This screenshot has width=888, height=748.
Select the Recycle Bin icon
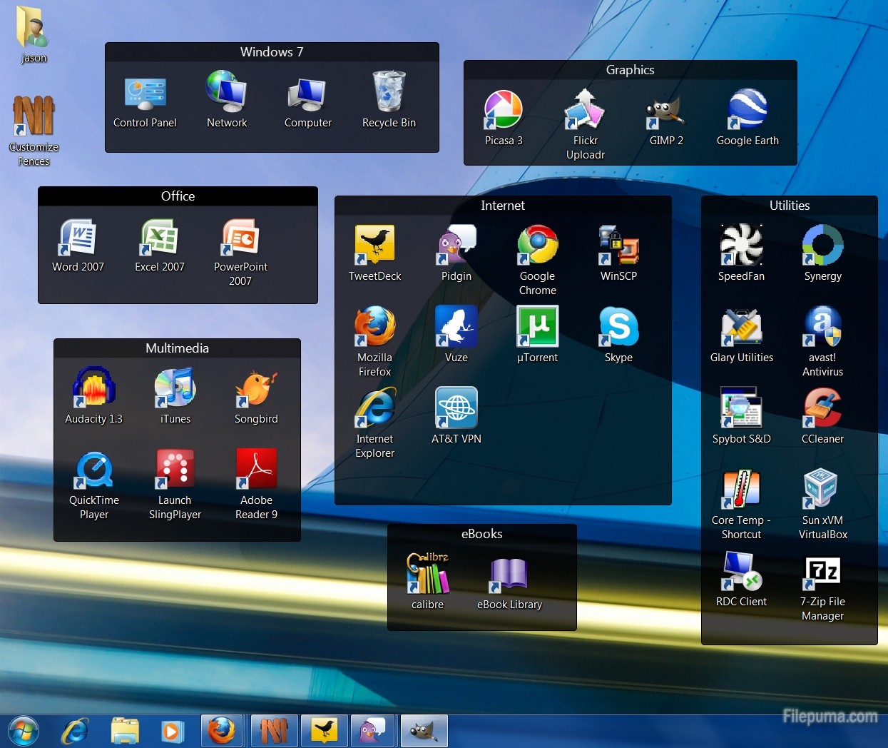tap(389, 100)
